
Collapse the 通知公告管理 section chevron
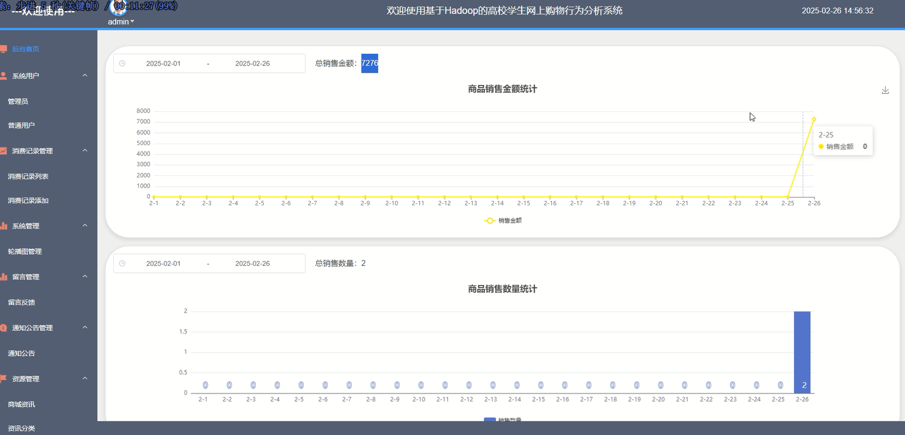pos(85,327)
